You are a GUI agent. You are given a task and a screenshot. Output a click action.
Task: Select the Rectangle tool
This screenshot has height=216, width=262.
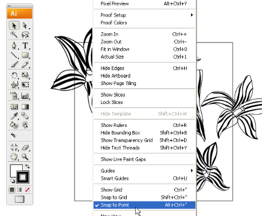coord(25,55)
